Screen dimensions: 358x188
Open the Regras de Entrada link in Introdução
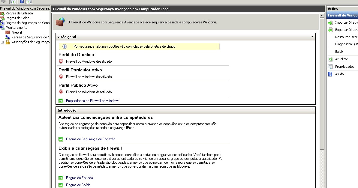pyautogui.click(x=80, y=178)
